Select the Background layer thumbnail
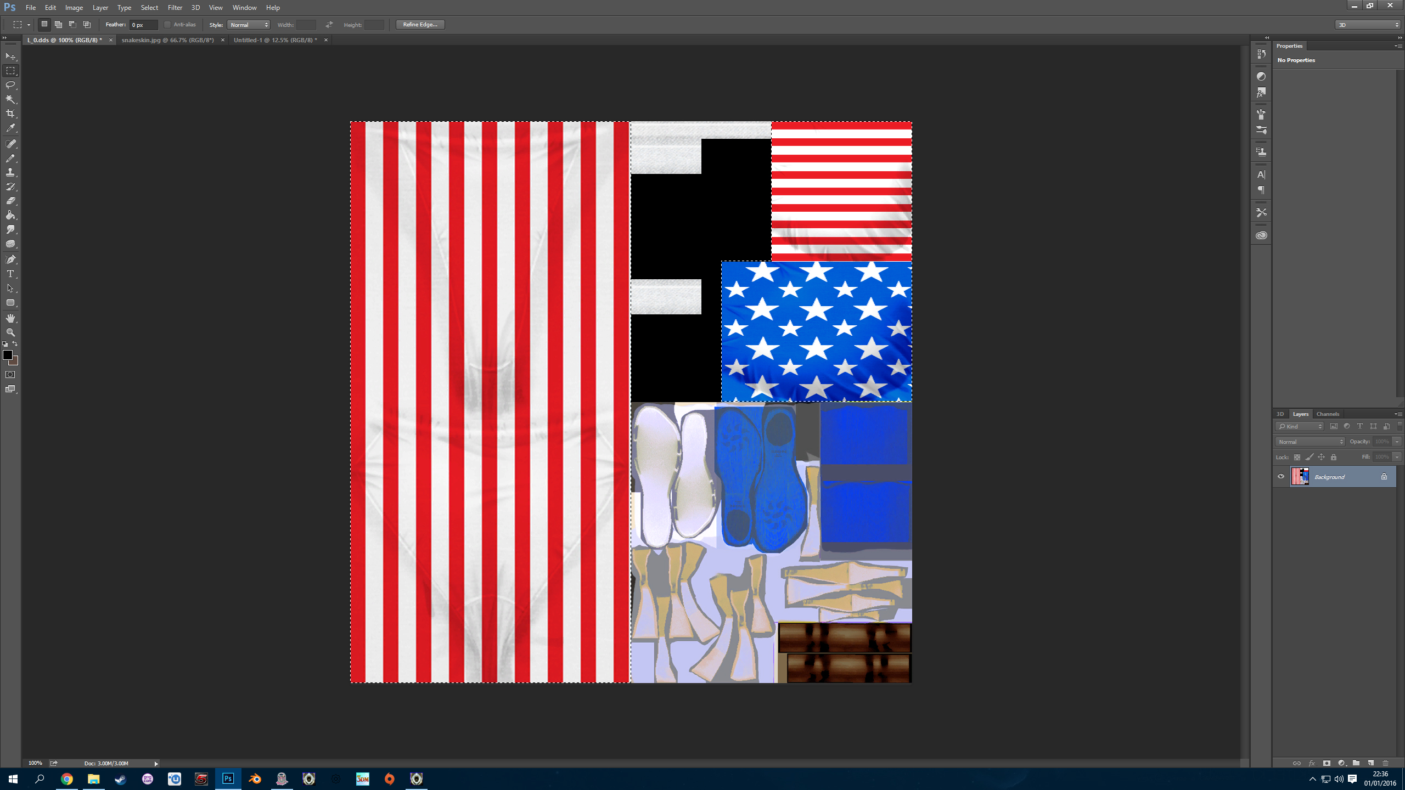The height and width of the screenshot is (790, 1405). coord(1300,476)
